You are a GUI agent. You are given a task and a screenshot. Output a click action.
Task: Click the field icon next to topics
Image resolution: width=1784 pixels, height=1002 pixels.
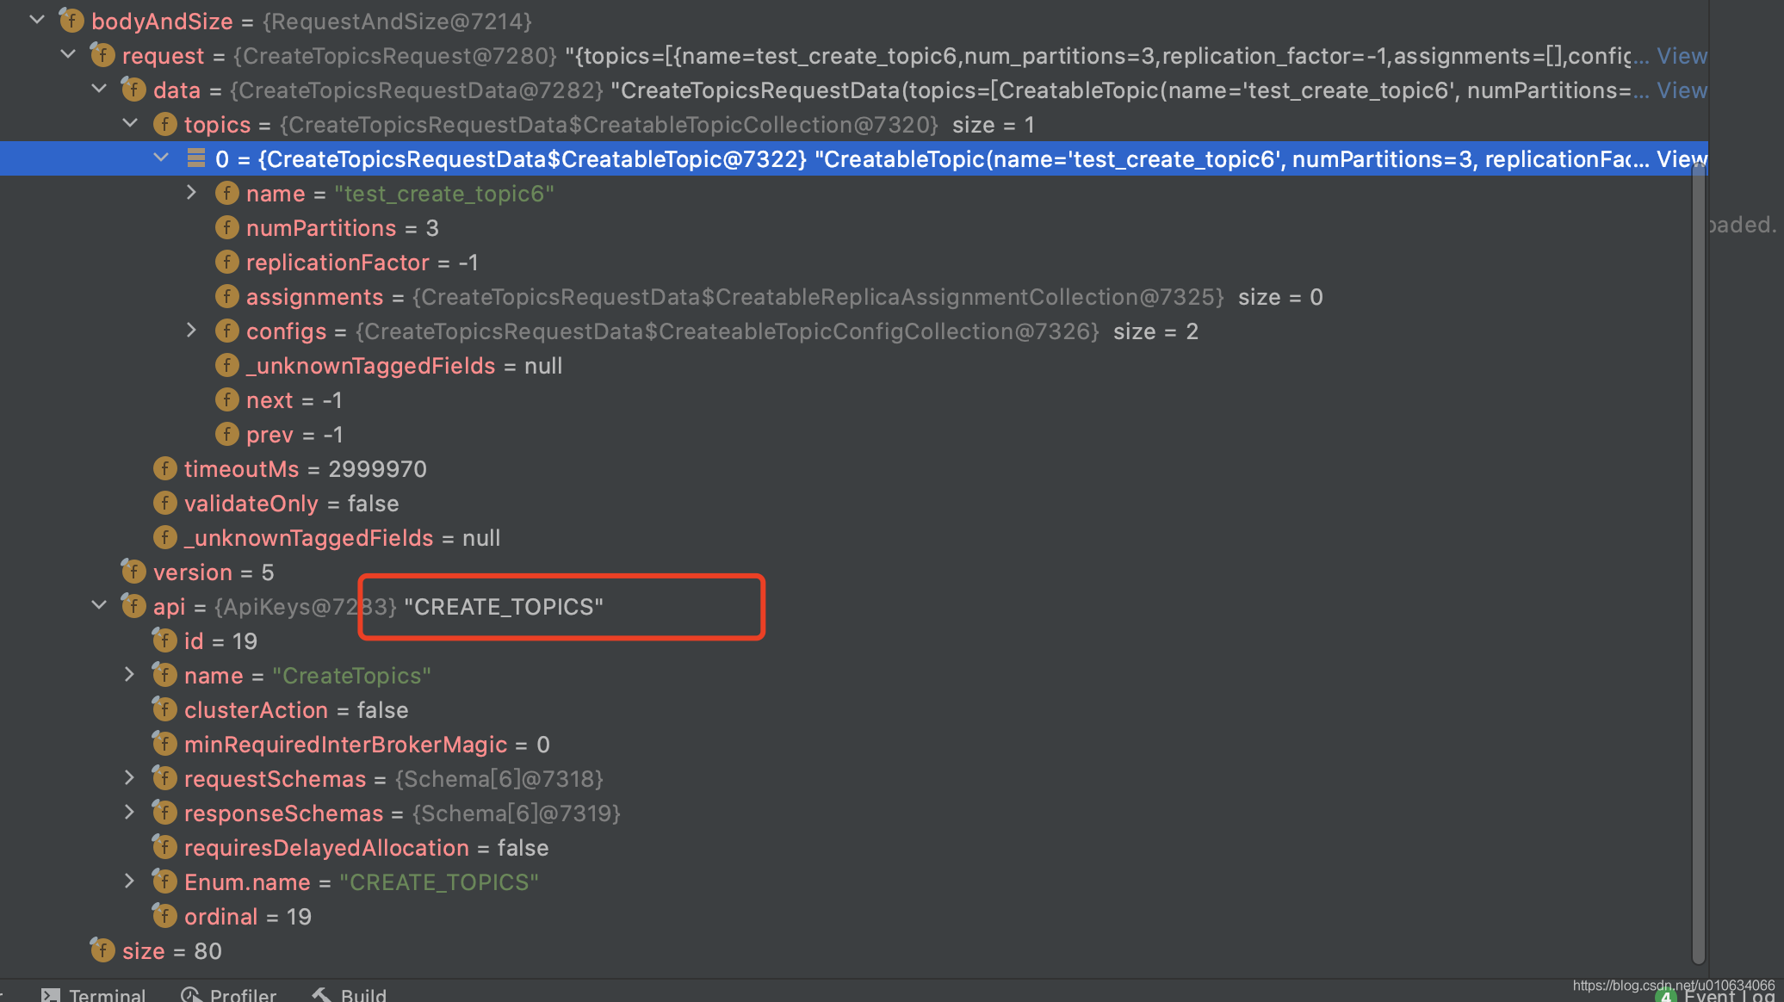pos(164,124)
